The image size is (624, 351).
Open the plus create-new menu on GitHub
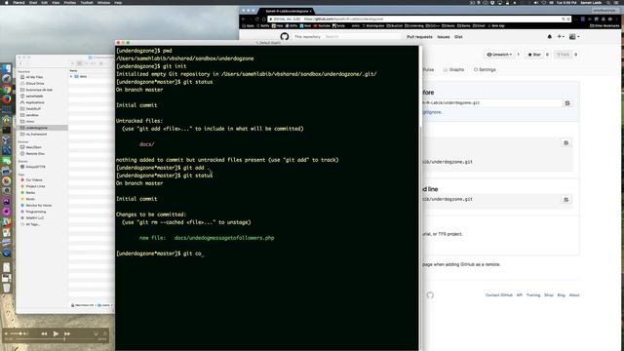[x=561, y=37]
